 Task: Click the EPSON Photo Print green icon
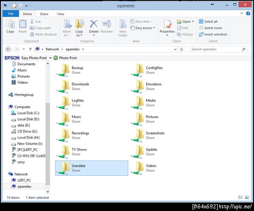click(55, 58)
